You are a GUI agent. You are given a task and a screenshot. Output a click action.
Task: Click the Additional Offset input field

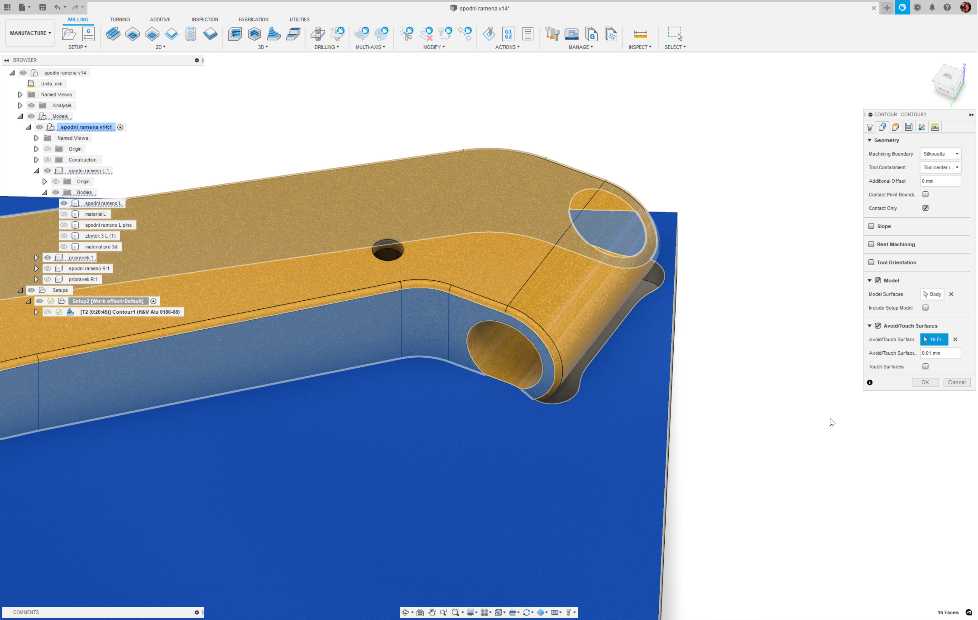point(940,181)
